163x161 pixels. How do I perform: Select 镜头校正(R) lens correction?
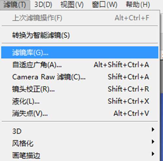pos(80,89)
